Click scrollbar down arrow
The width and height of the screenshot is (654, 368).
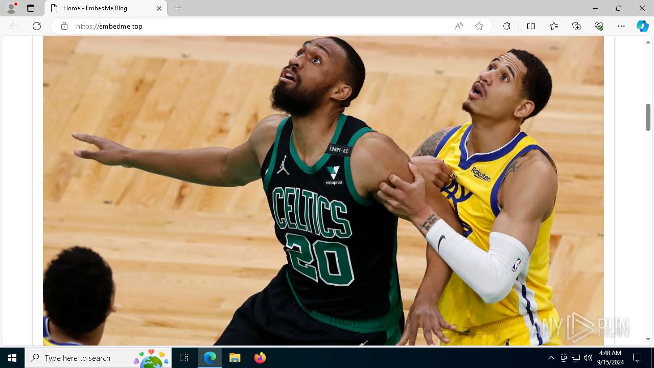pos(648,339)
